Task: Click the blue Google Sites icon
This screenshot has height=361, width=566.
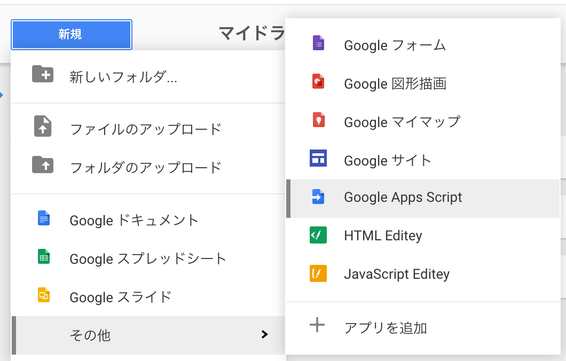Action: pyautogui.click(x=318, y=158)
